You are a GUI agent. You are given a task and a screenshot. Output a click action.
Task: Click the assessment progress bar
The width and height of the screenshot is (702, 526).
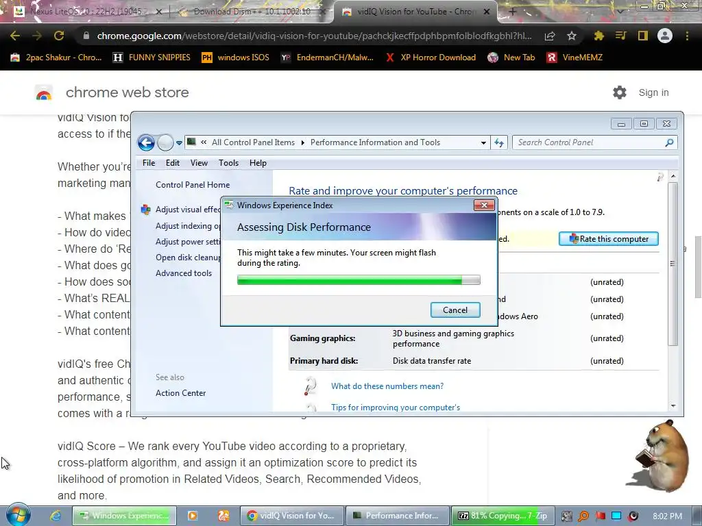pos(359,280)
